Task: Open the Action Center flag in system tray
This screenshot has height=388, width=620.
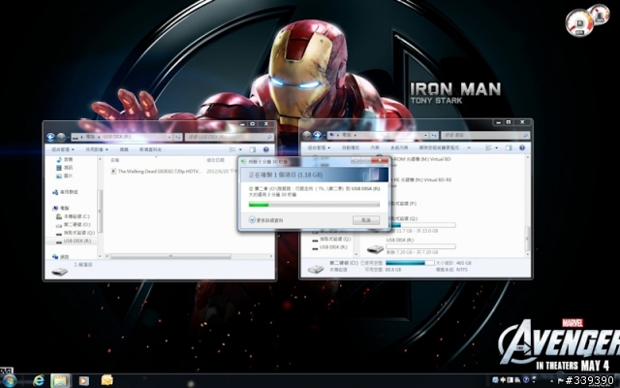Action: click(560, 380)
